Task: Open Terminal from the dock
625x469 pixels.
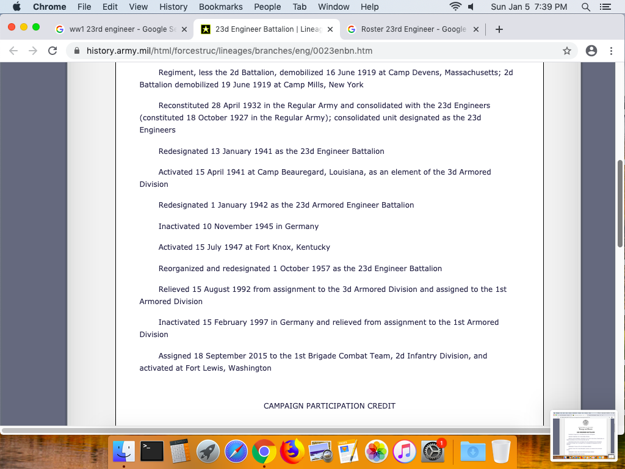Action: (151, 452)
